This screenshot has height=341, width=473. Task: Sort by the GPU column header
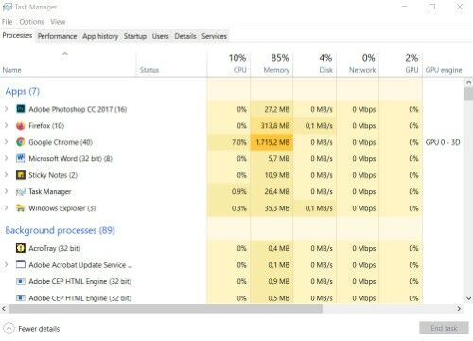pos(401,64)
